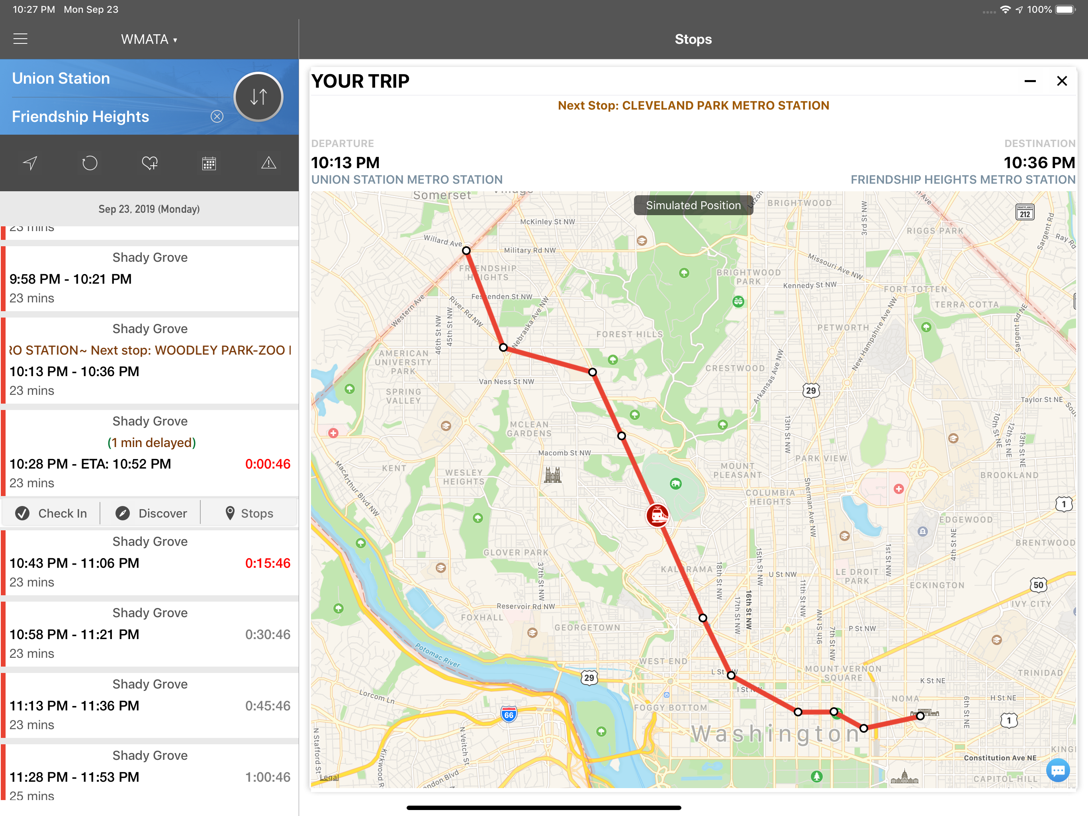The width and height of the screenshot is (1088, 816).
Task: Minimize the Your Trip panel
Action: coord(1030,81)
